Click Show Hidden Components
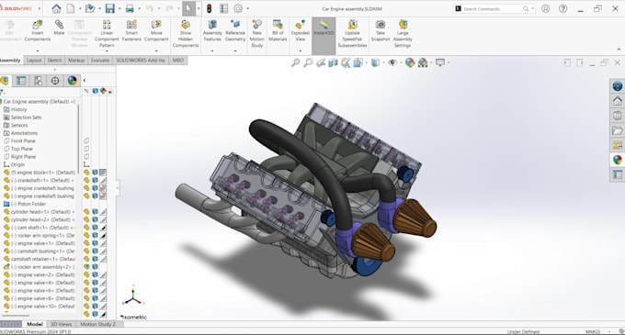Image resolution: width=625 pixels, height=335 pixels. [x=186, y=34]
